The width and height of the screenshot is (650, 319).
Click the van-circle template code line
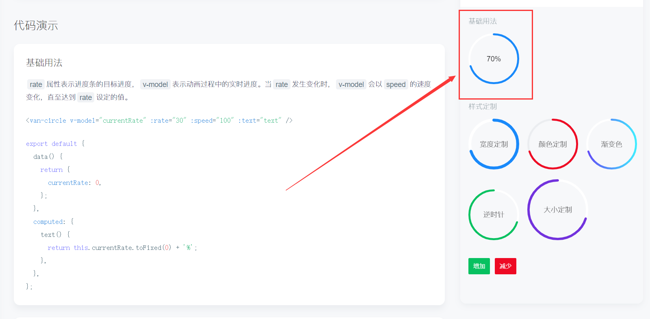tap(159, 120)
